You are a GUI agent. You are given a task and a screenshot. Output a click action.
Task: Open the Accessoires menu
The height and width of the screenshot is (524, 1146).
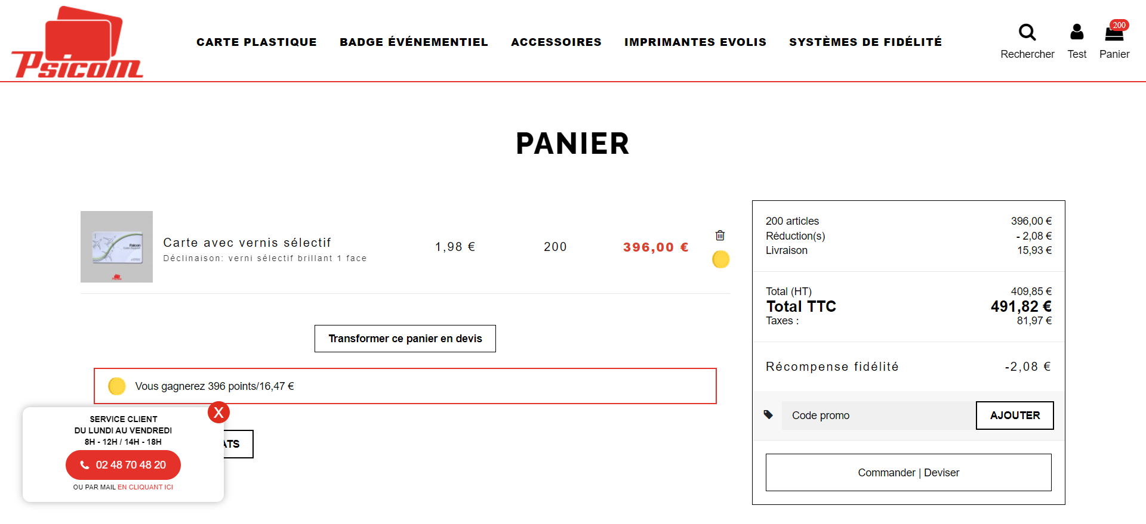pos(556,42)
